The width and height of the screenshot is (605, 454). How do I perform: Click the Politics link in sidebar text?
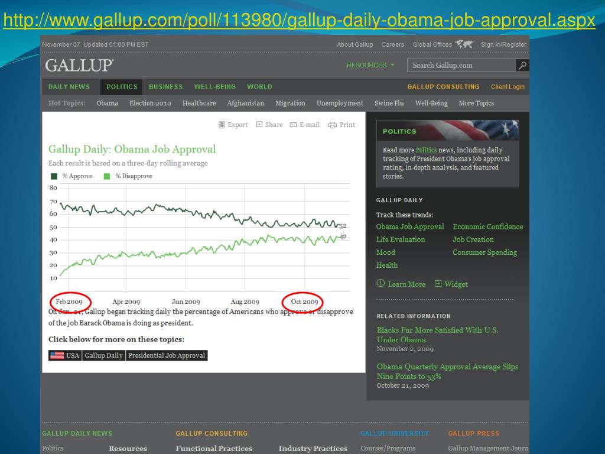point(427,150)
